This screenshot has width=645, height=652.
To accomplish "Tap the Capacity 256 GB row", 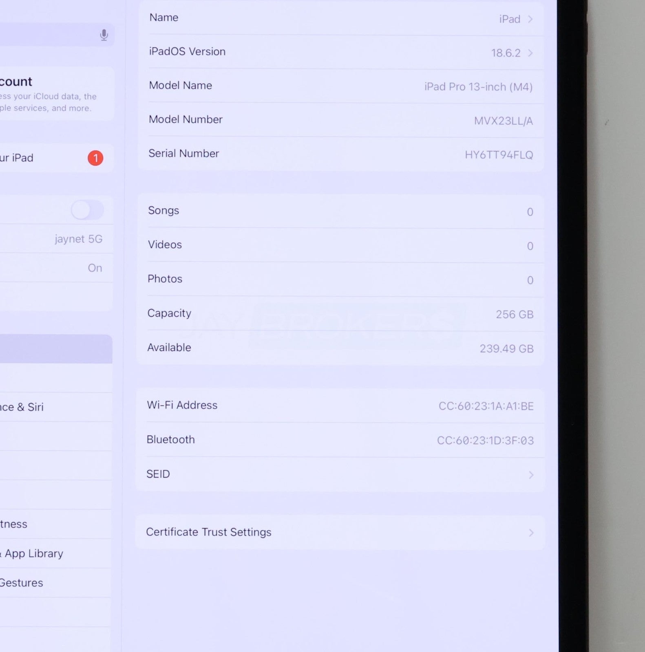I will (340, 314).
